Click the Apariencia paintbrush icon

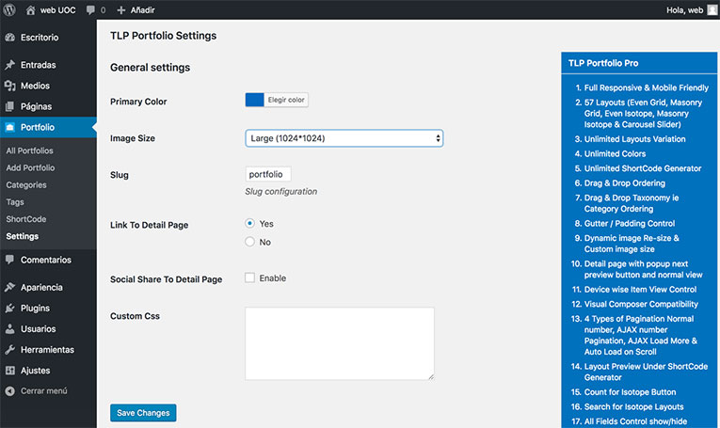point(10,287)
